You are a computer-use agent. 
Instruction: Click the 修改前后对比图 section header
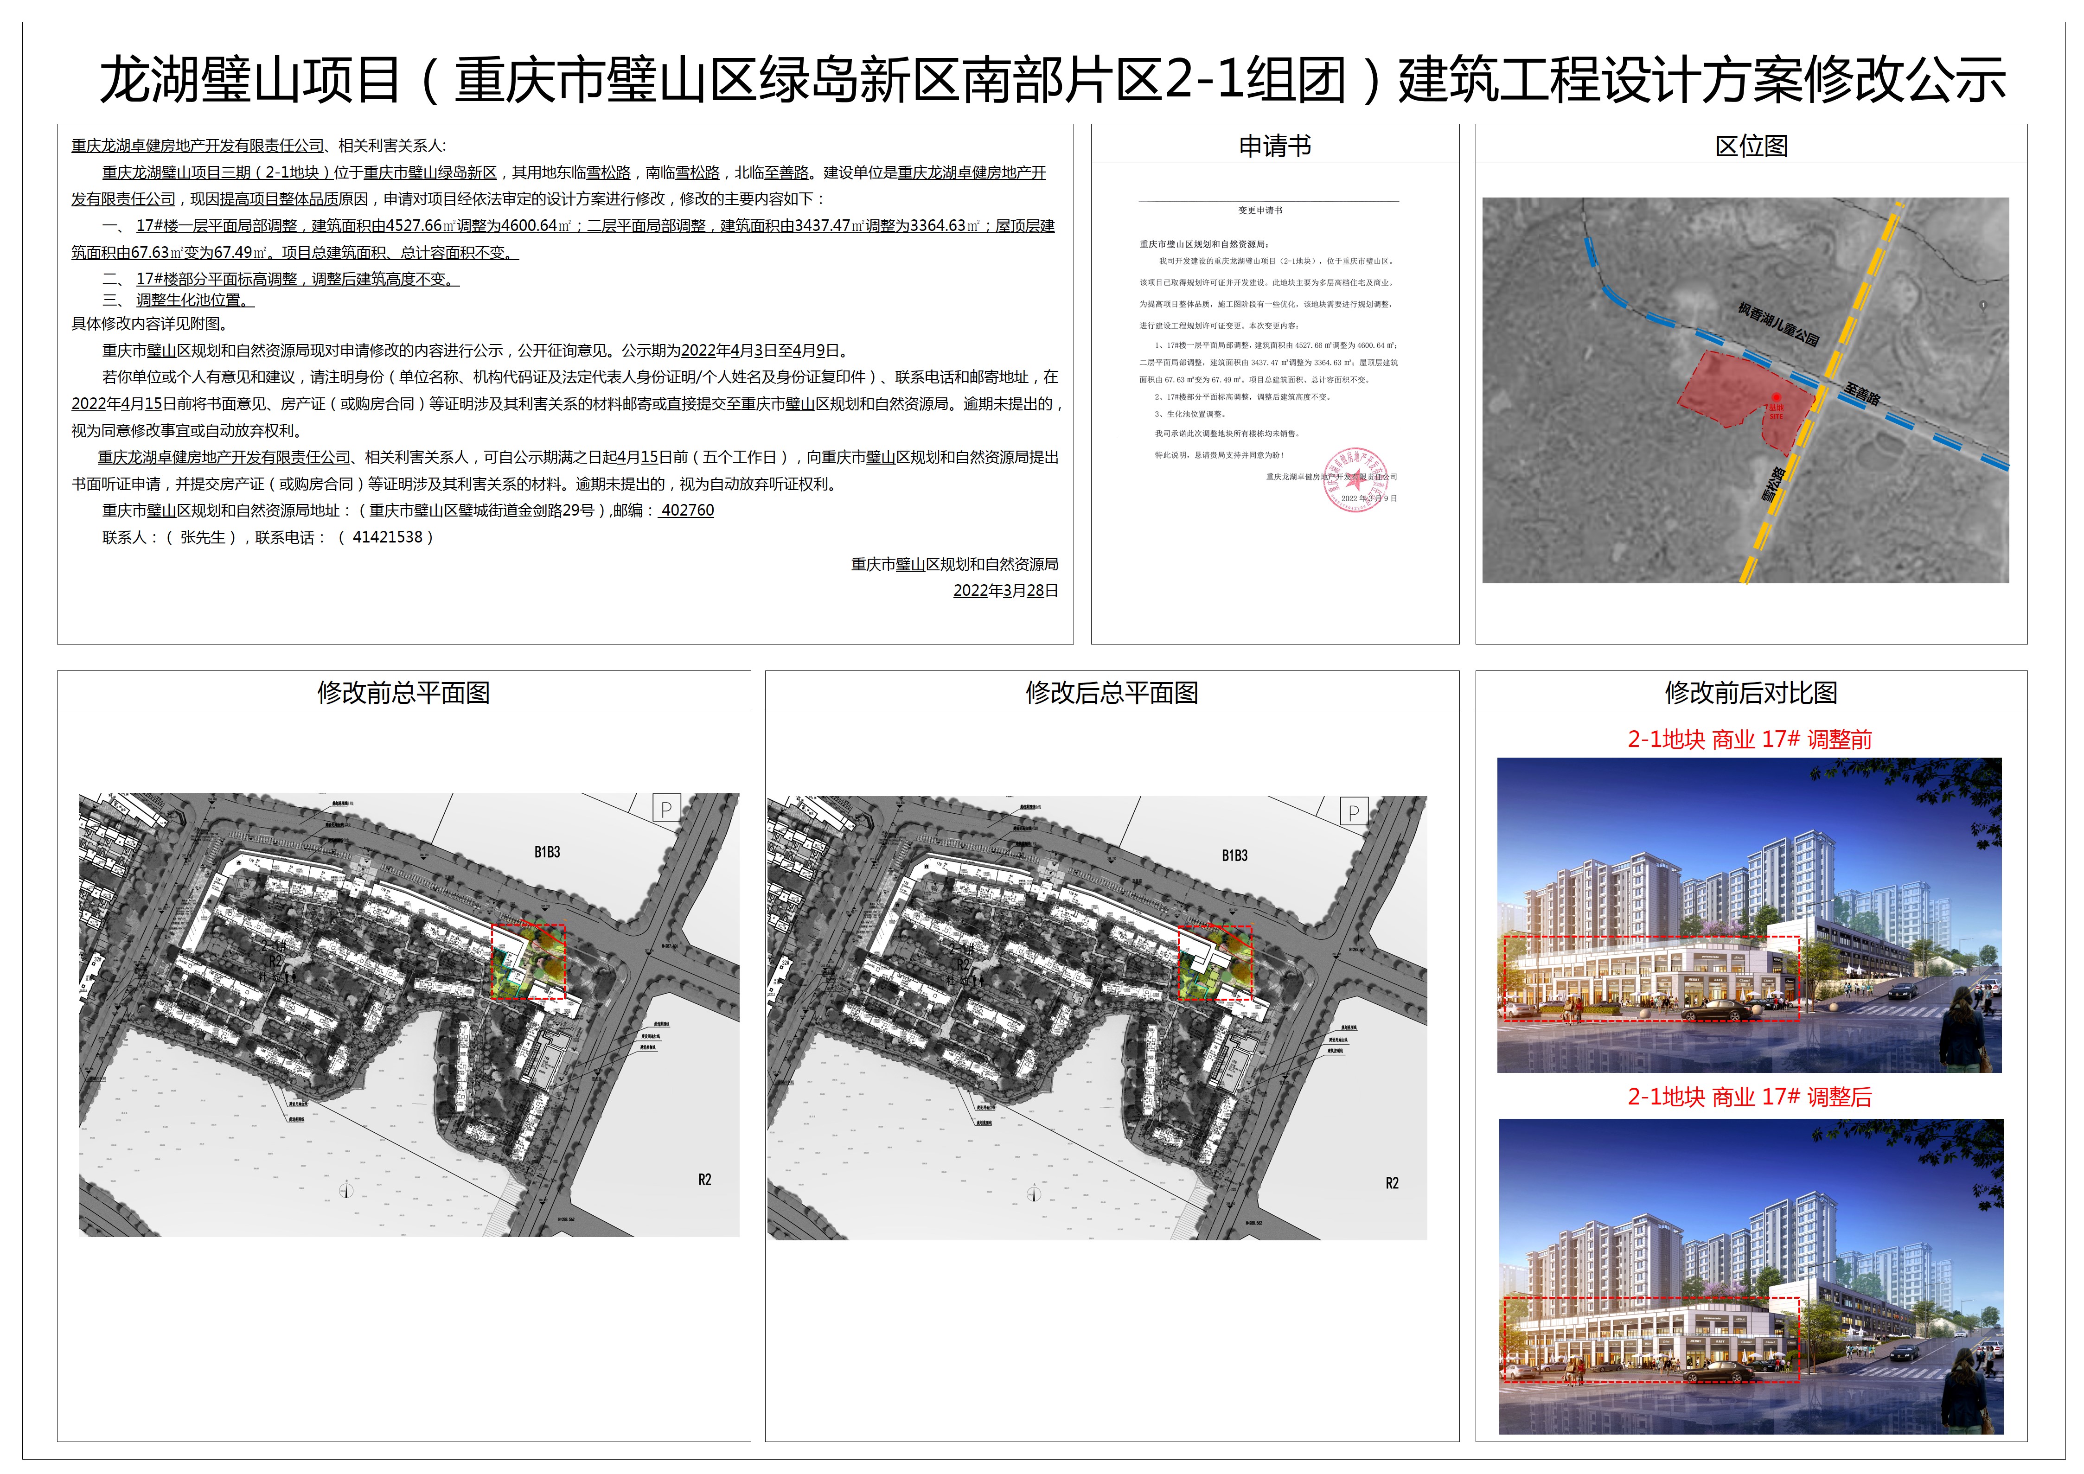(1751, 693)
